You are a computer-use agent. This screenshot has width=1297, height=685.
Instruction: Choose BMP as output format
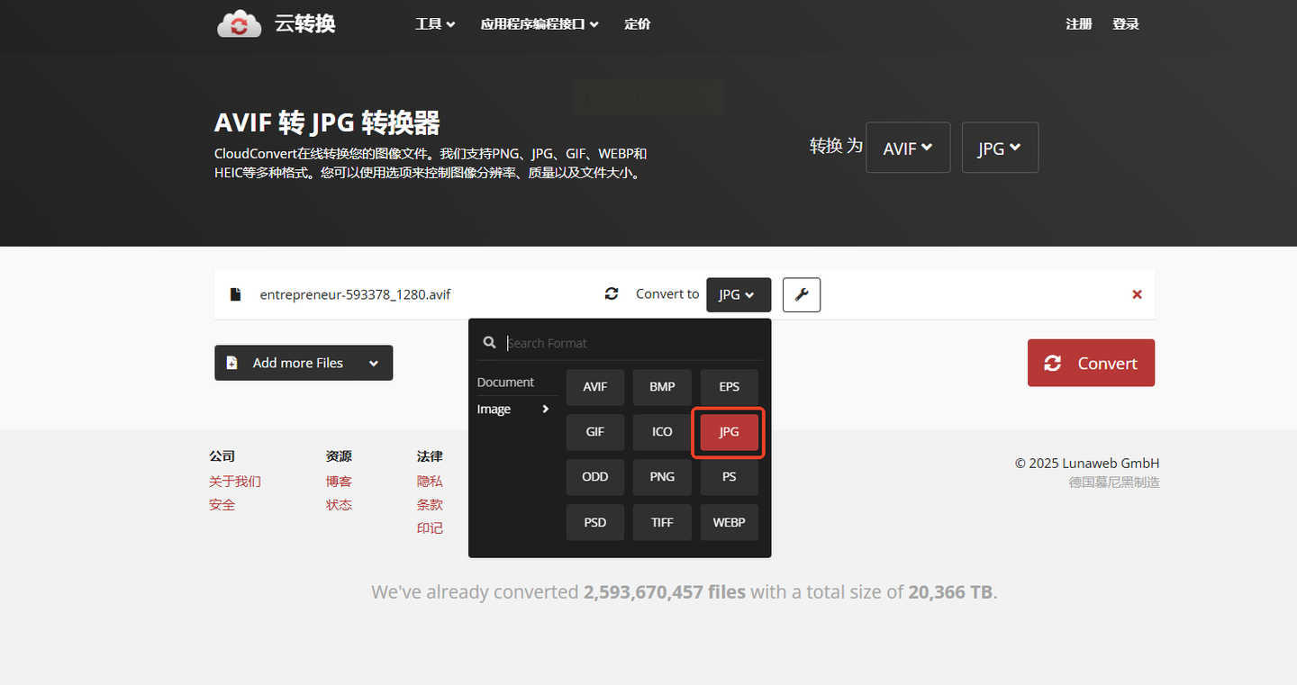(662, 387)
